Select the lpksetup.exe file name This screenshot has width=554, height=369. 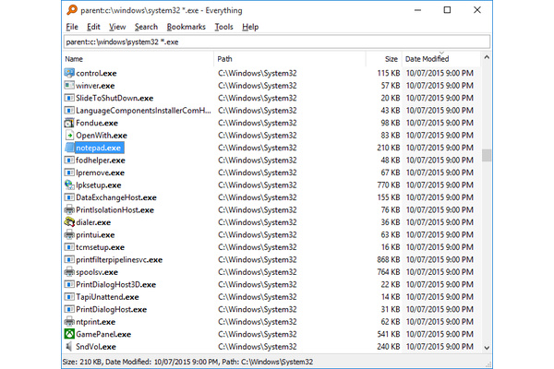pos(99,185)
